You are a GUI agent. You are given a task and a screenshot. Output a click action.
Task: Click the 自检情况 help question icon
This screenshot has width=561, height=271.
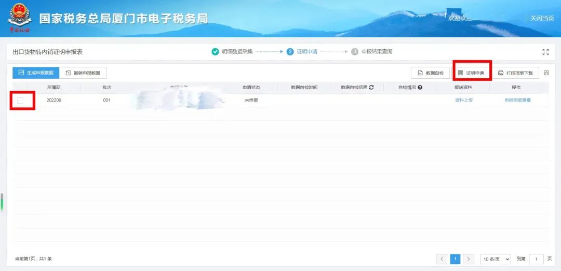click(x=420, y=88)
